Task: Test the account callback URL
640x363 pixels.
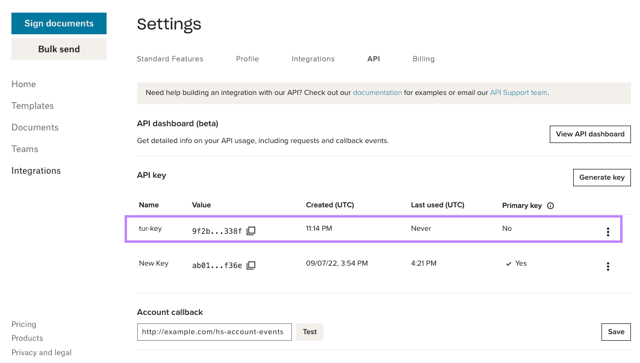Action: pos(309,332)
